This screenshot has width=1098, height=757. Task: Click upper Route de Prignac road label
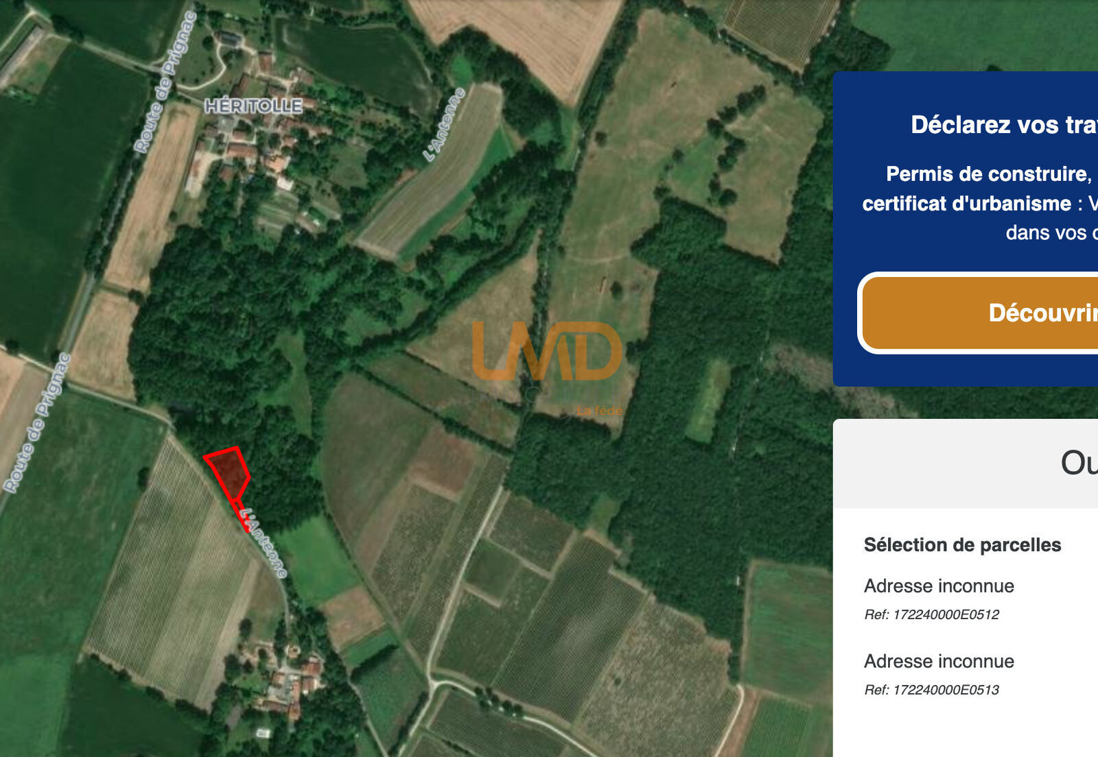coord(165,82)
